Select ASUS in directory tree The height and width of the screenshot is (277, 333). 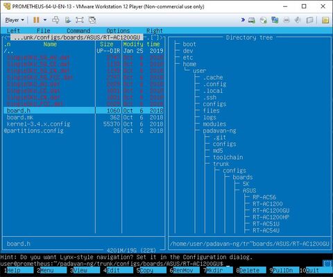pyautogui.click(x=249, y=191)
